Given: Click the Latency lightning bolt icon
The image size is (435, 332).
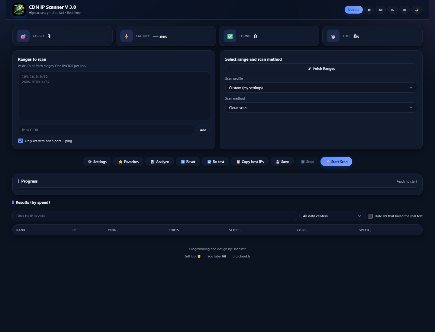Looking at the screenshot, I should [x=127, y=36].
